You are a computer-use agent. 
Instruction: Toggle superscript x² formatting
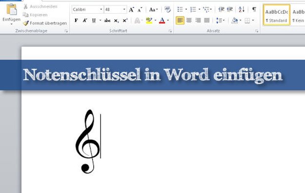click(x=125, y=20)
